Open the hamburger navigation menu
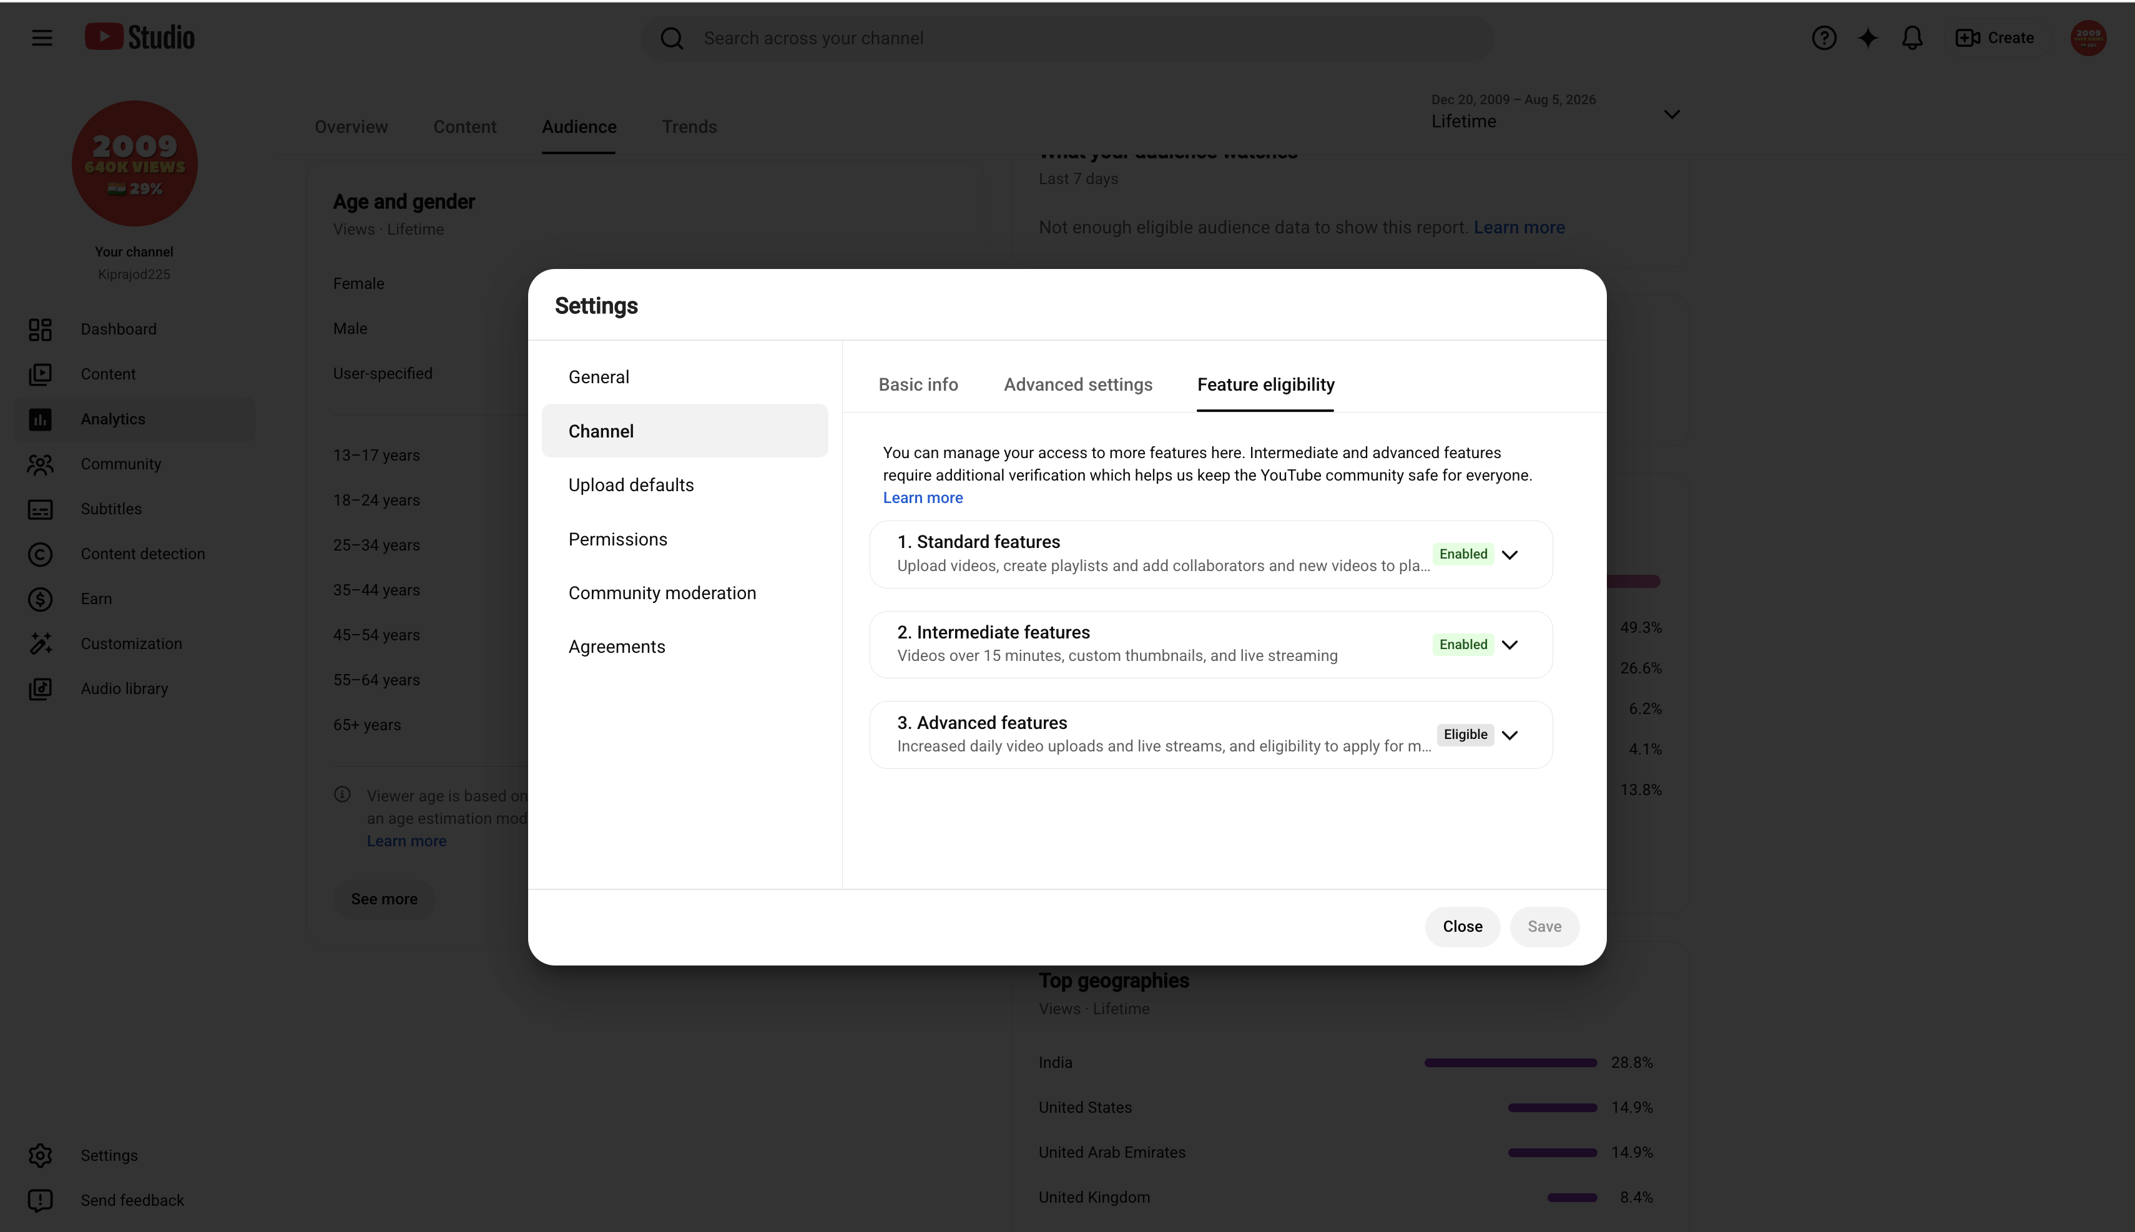The height and width of the screenshot is (1232, 2135). point(41,38)
